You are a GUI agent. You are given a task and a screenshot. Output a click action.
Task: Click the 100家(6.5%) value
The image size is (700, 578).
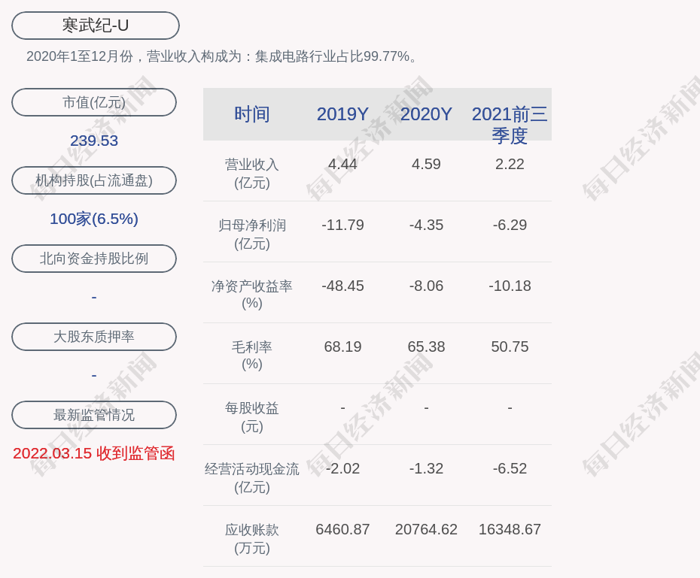pyautogui.click(x=94, y=219)
